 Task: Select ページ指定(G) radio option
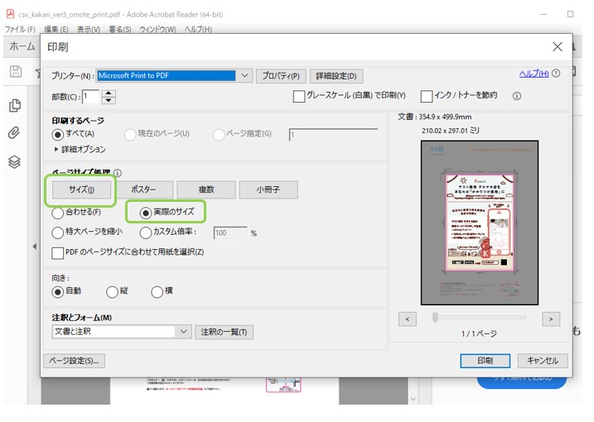(x=219, y=134)
